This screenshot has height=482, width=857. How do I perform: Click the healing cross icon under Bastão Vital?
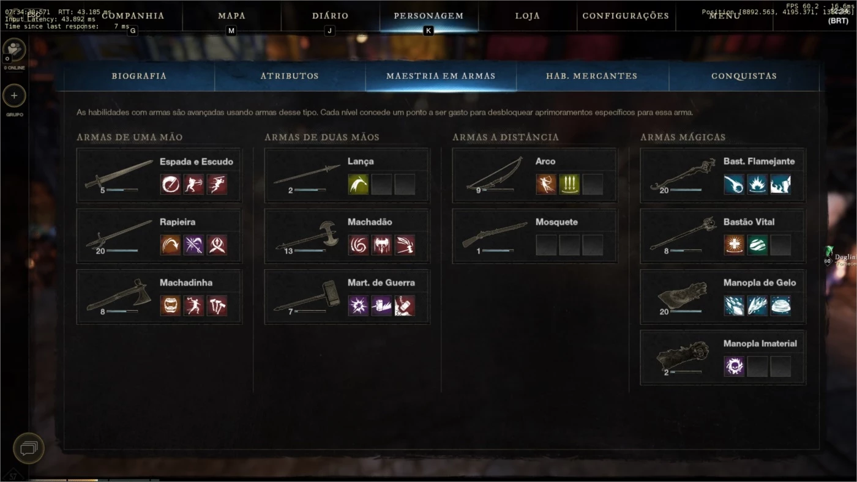734,245
